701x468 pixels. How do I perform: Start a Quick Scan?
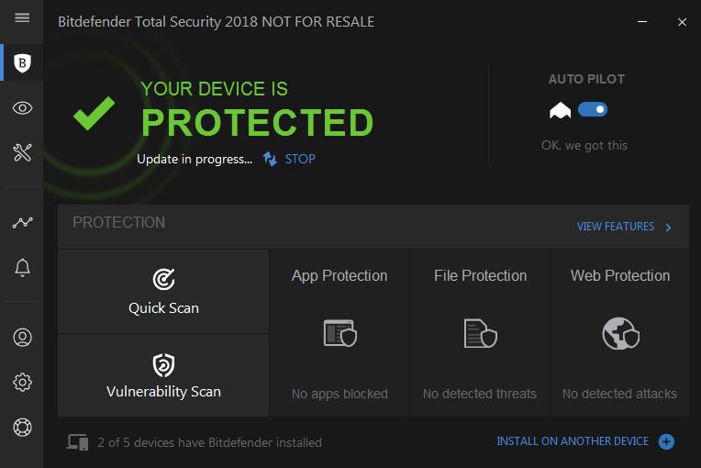(x=163, y=292)
